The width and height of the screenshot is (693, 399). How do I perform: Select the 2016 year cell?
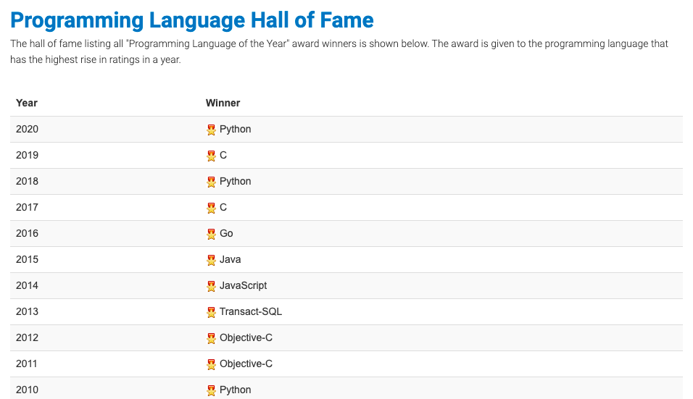pyautogui.click(x=27, y=233)
